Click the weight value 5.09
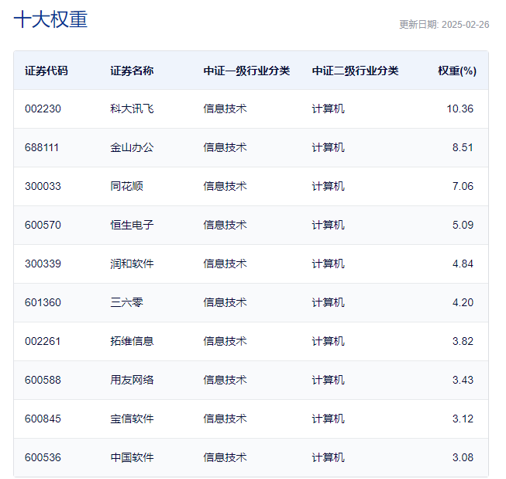The width and height of the screenshot is (506, 479). (463, 225)
